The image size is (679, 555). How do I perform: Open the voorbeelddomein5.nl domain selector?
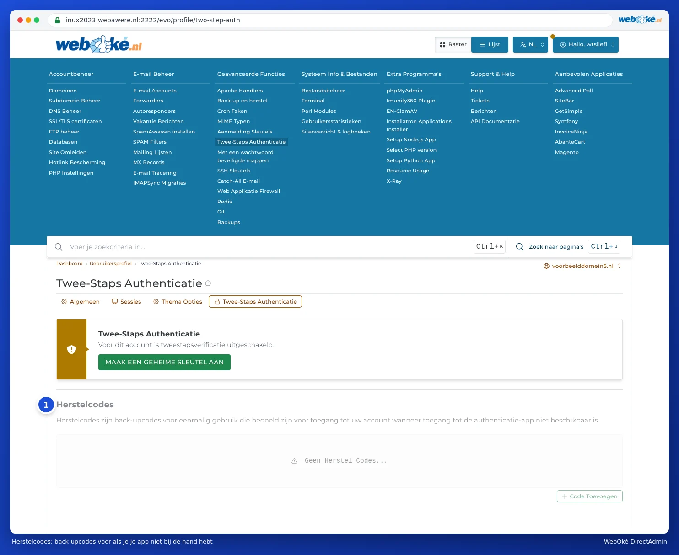(582, 266)
